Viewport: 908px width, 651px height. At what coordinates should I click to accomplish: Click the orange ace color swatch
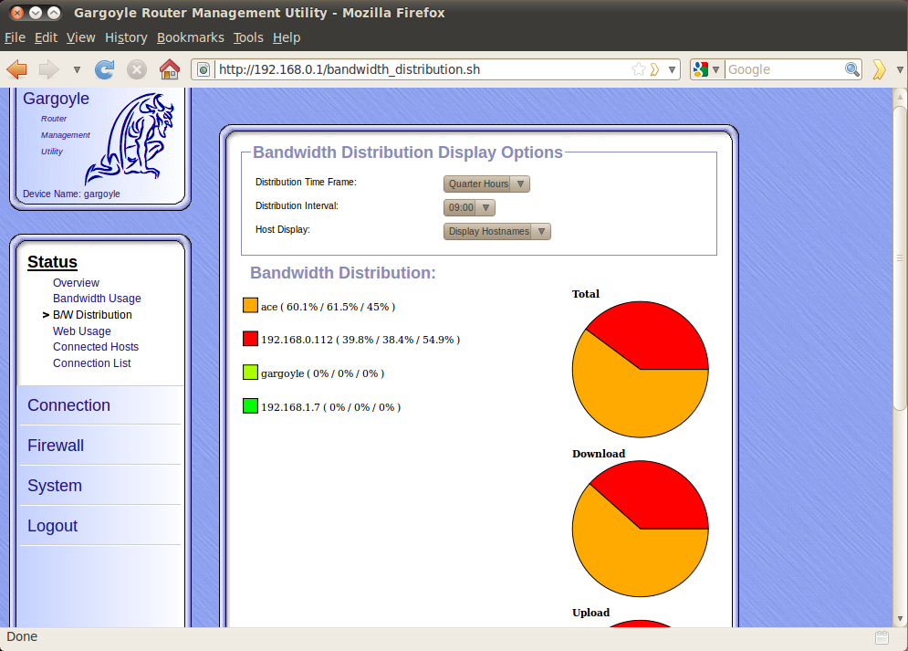[250, 305]
